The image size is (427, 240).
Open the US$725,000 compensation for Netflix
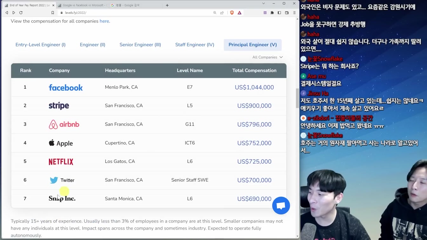254,162
